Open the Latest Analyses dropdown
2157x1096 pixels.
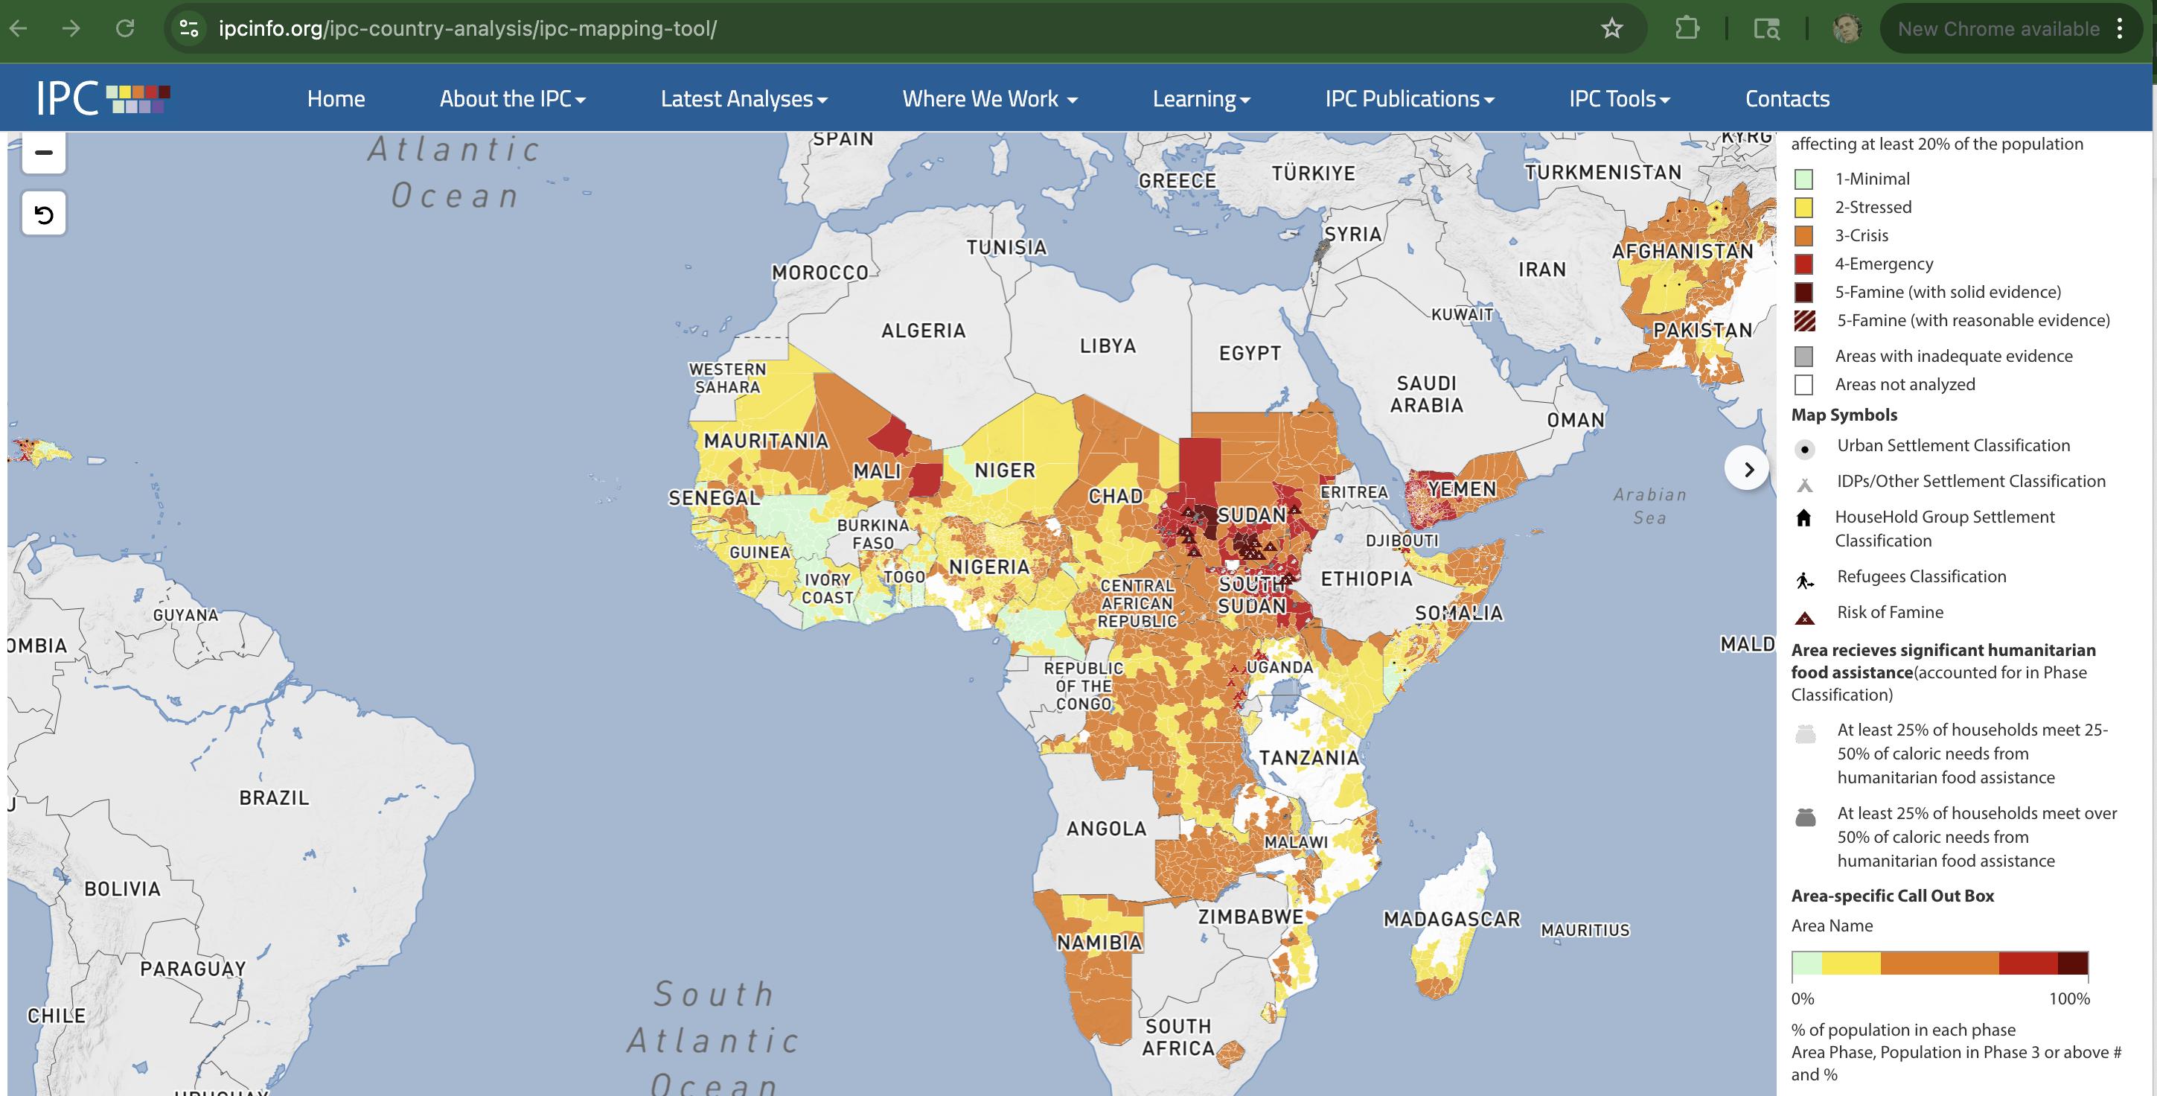coord(744,99)
